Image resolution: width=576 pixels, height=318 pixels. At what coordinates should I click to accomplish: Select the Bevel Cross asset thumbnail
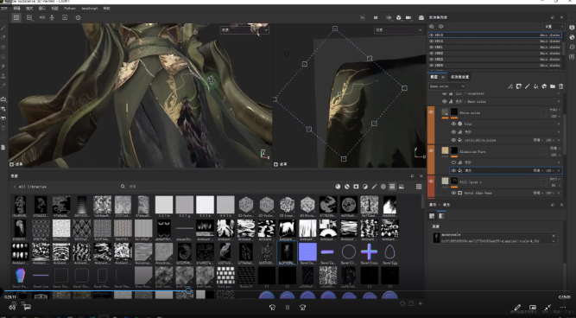point(370,252)
